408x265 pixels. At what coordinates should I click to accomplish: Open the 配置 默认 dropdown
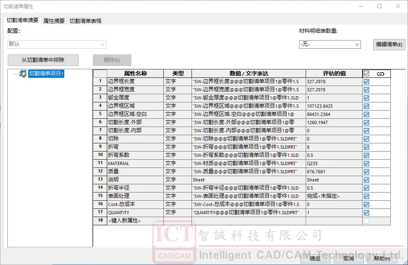57,44
